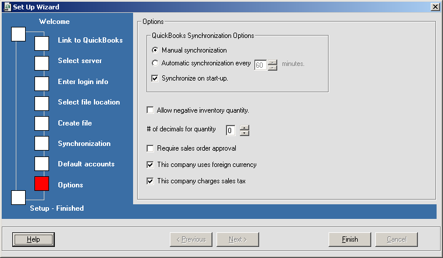Click the step box next to Select server
This screenshot has height=258, width=443.
[x=41, y=63]
